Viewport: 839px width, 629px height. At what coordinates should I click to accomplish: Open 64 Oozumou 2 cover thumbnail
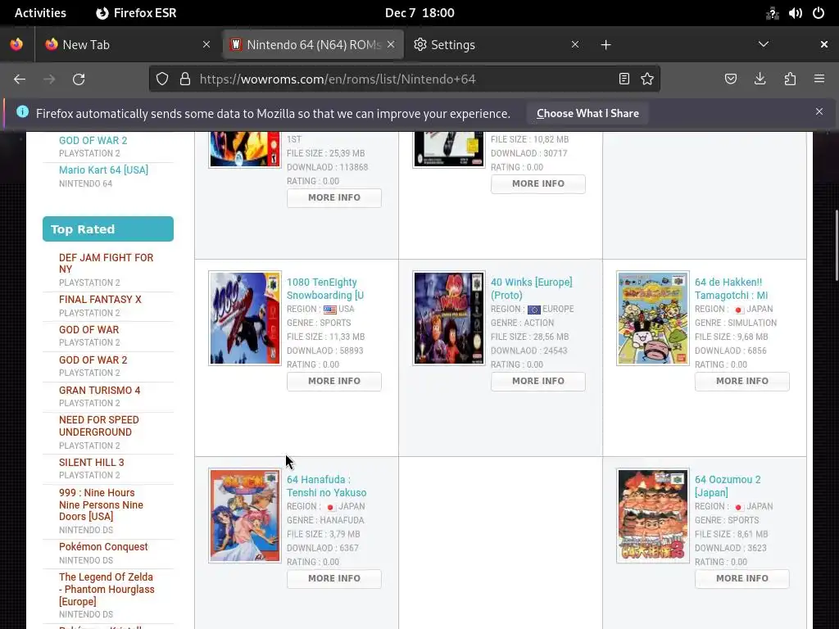(653, 516)
